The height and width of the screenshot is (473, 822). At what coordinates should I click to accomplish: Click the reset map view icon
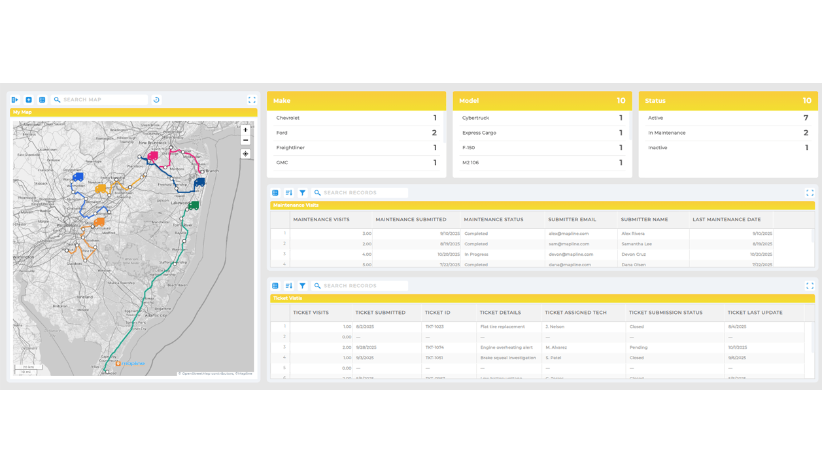156,100
